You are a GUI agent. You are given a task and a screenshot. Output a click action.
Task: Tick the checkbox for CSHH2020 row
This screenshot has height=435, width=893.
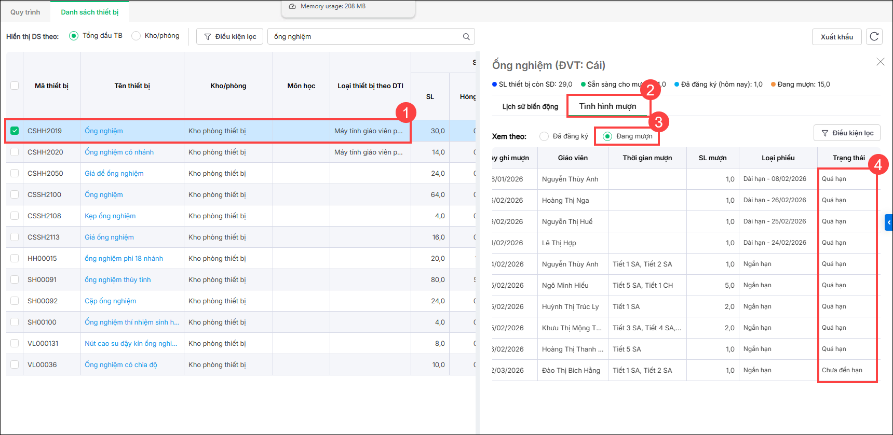tap(15, 152)
